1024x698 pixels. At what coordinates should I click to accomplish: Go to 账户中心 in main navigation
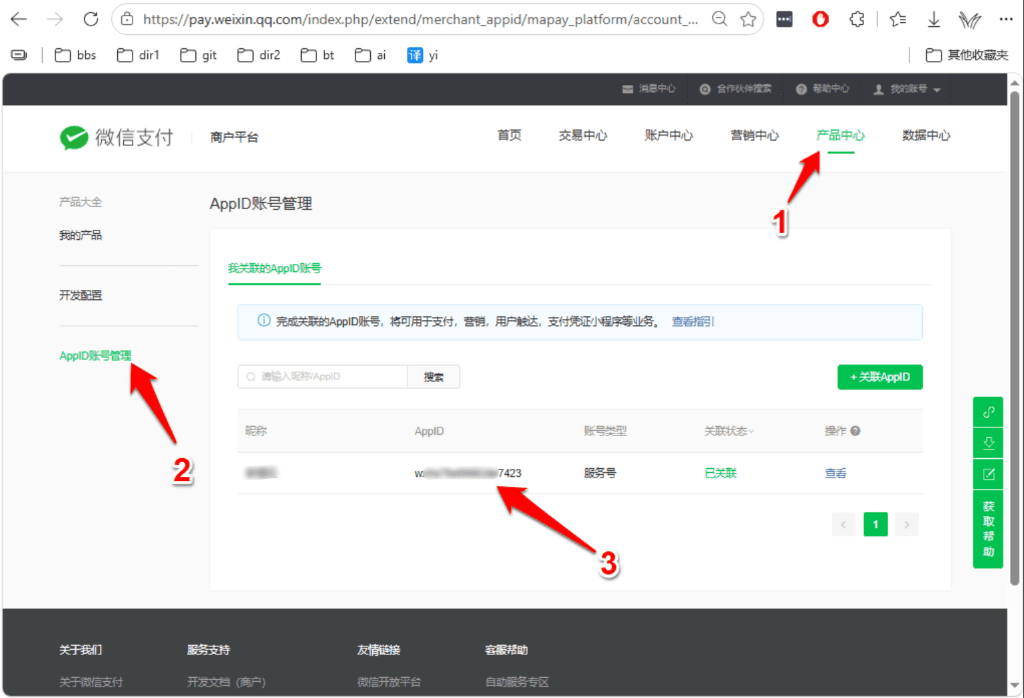669,135
